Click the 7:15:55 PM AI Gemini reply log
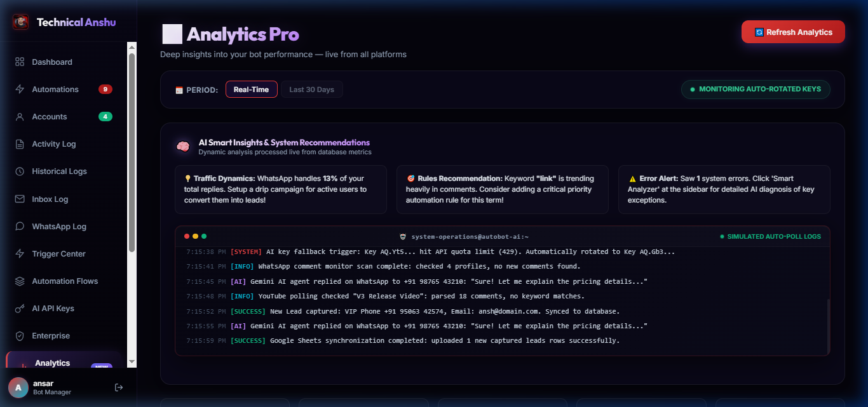Viewport: 868px width, 407px height. (417, 326)
